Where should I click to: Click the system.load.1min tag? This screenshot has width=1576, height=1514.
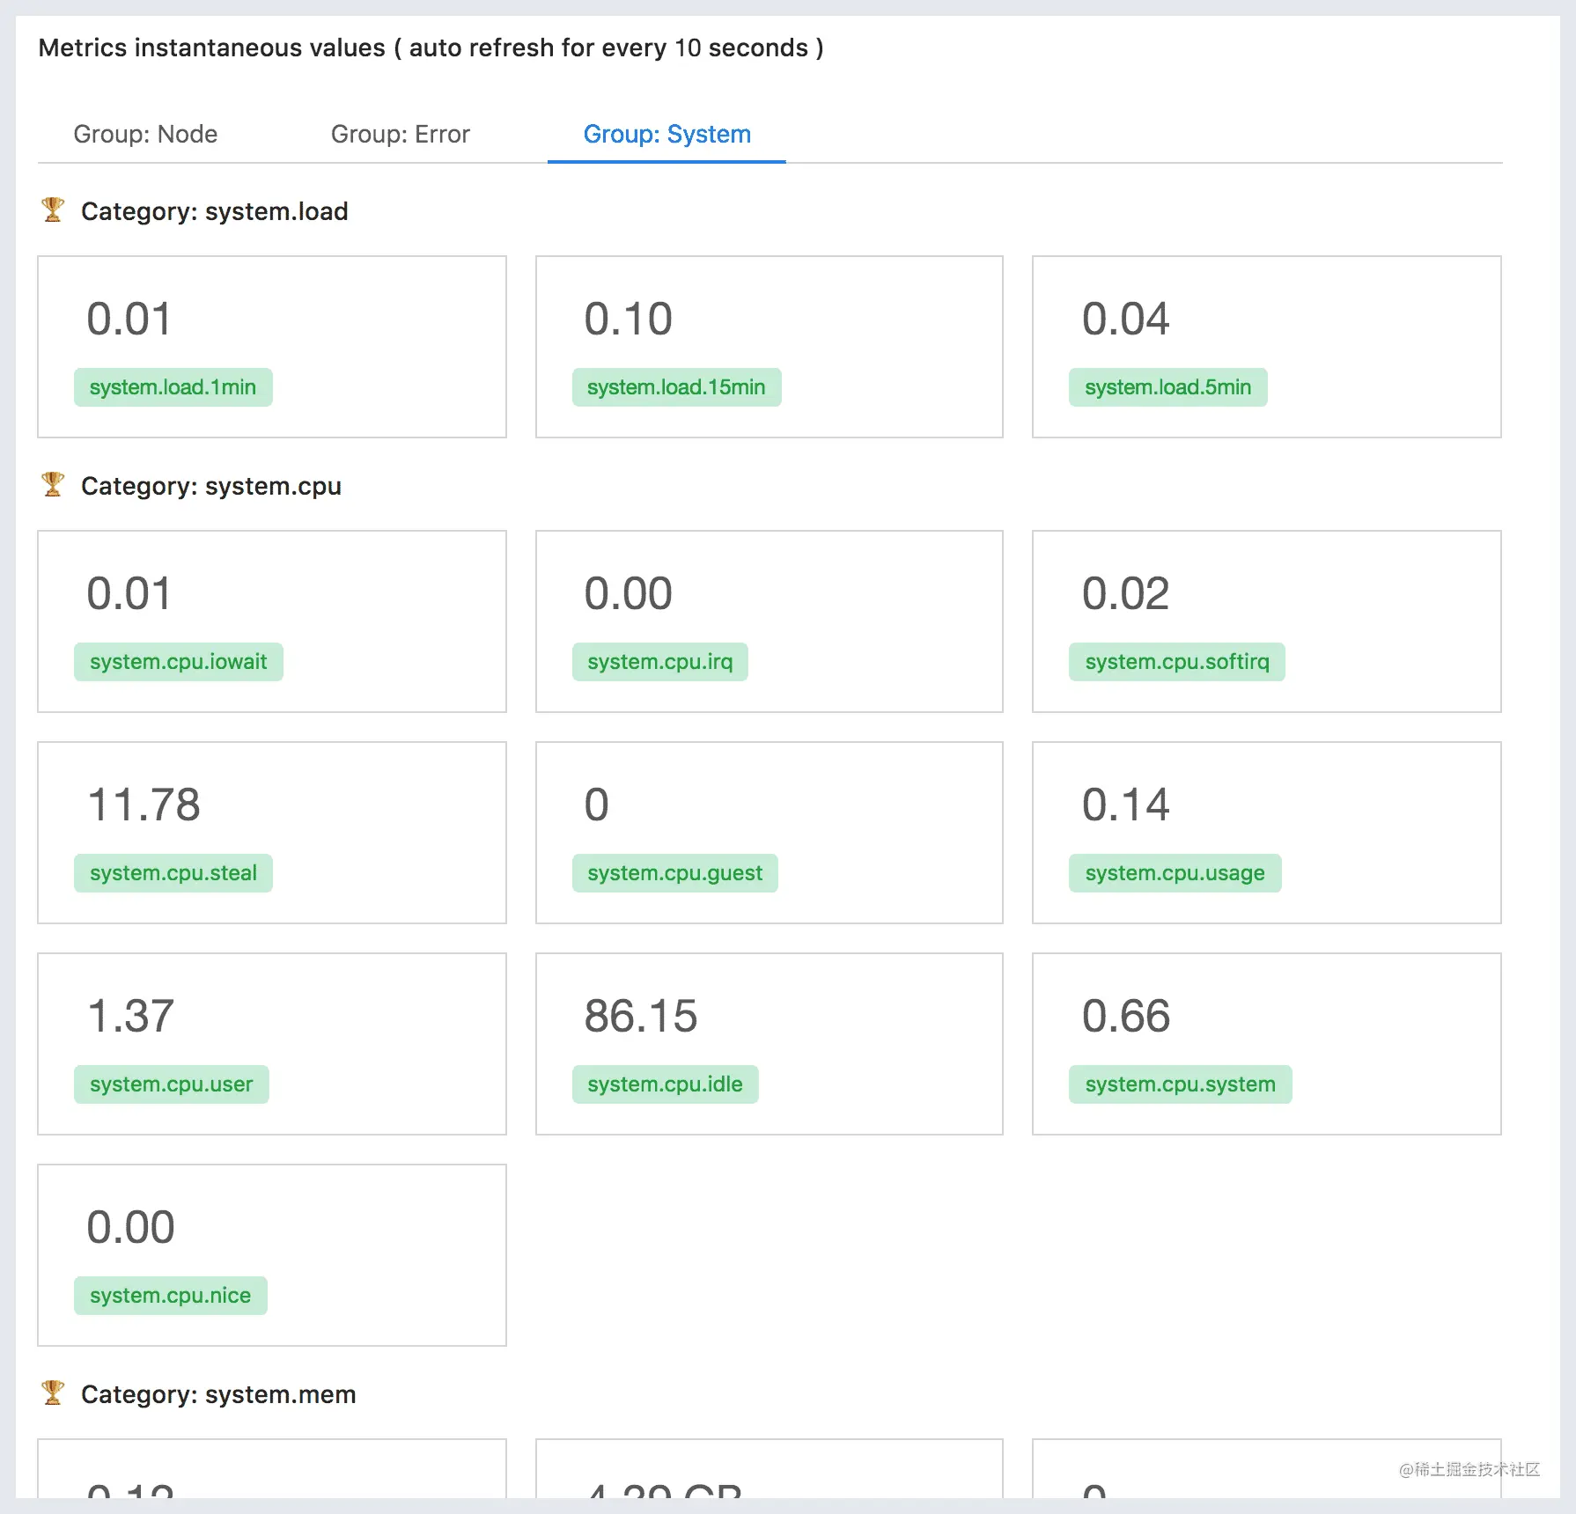[173, 387]
